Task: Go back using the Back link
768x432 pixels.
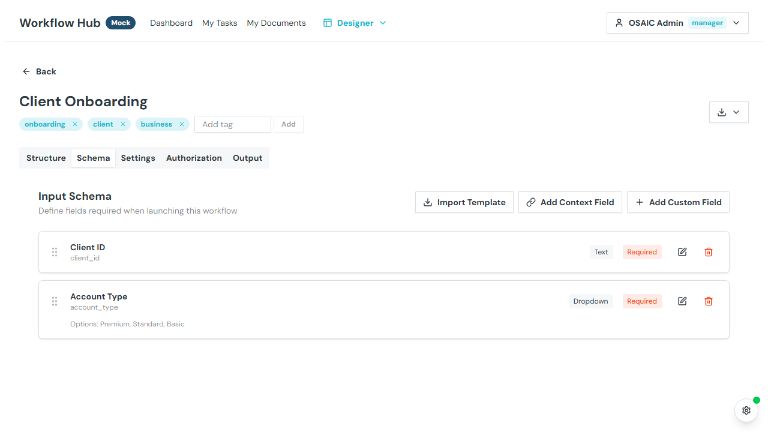Action: click(x=40, y=71)
